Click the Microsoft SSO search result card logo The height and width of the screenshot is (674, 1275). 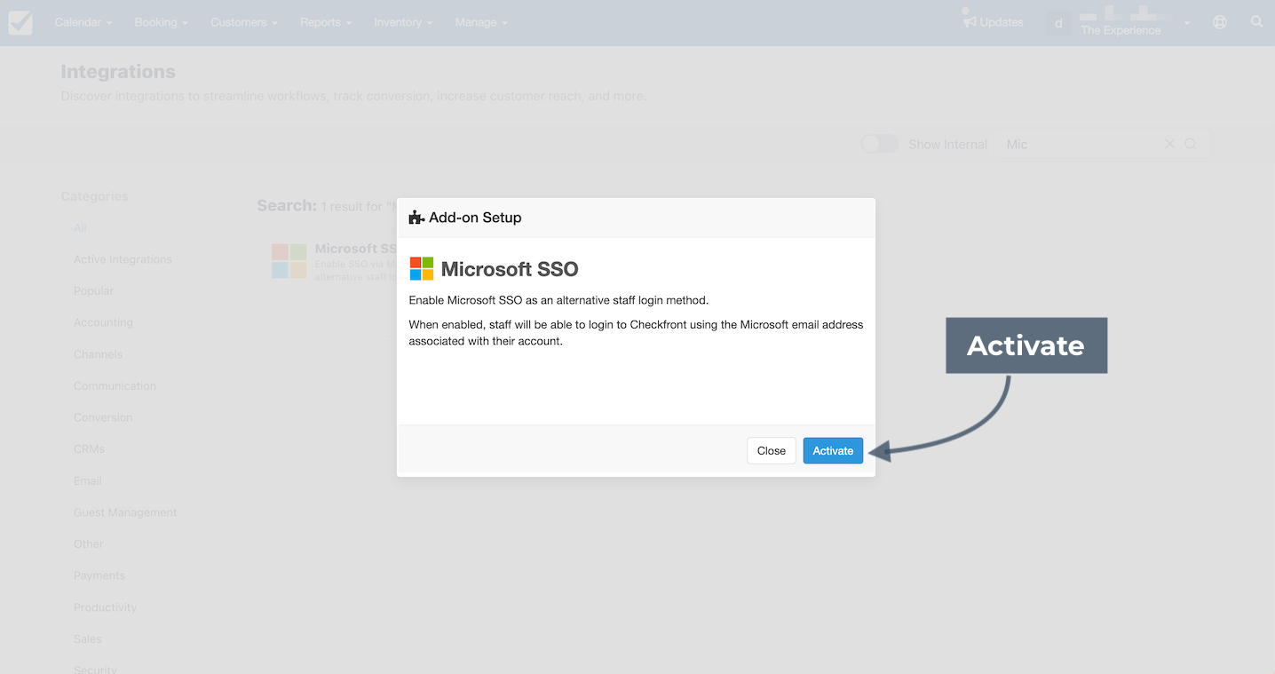tap(289, 261)
